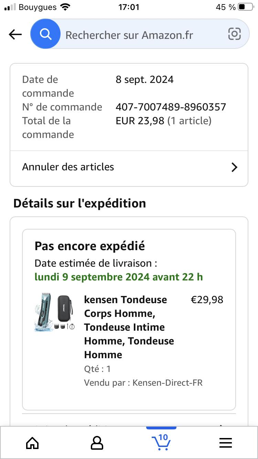The image size is (258, 459).
Task: Open the shopping cart with 10 items
Action: 161,442
